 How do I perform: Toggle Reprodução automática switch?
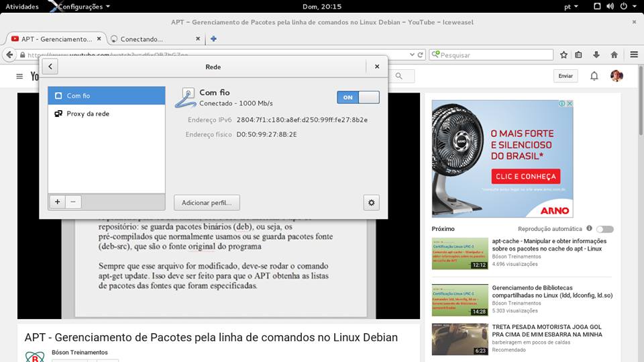[605, 229]
